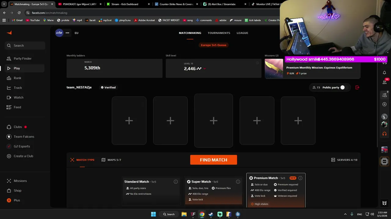This screenshot has width=391, height=219.
Task: Click the plus circle icon in right rail
Action: [x=385, y=104]
